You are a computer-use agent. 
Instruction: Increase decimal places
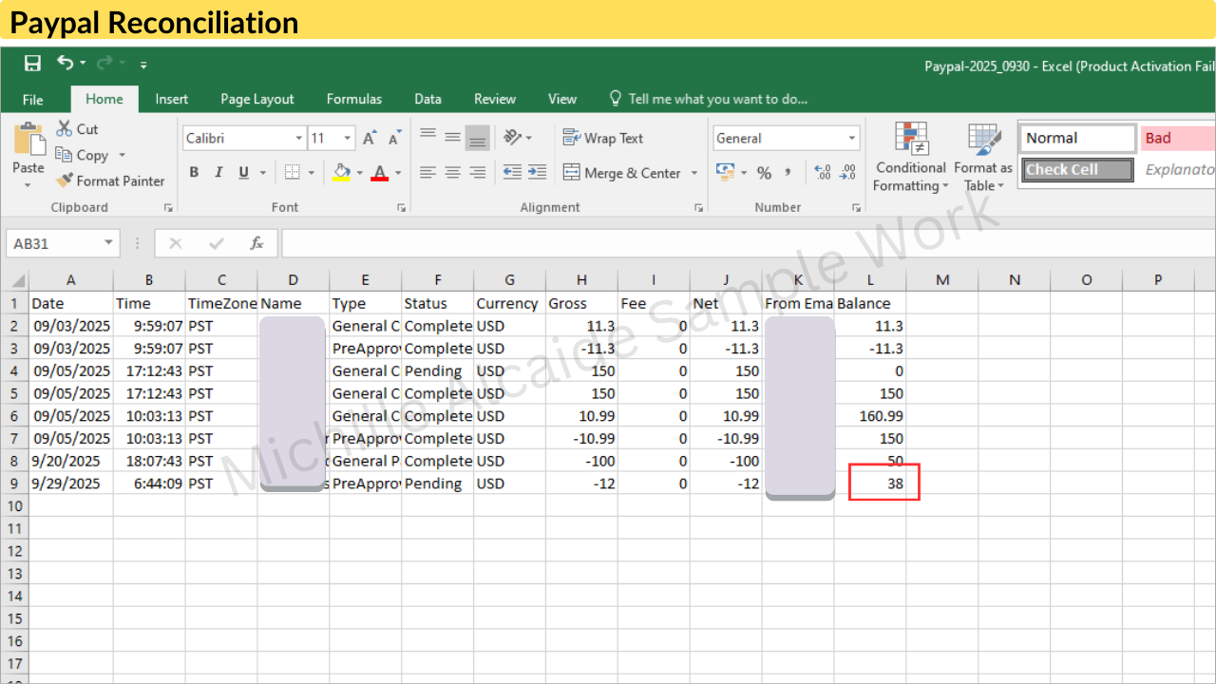tap(823, 173)
